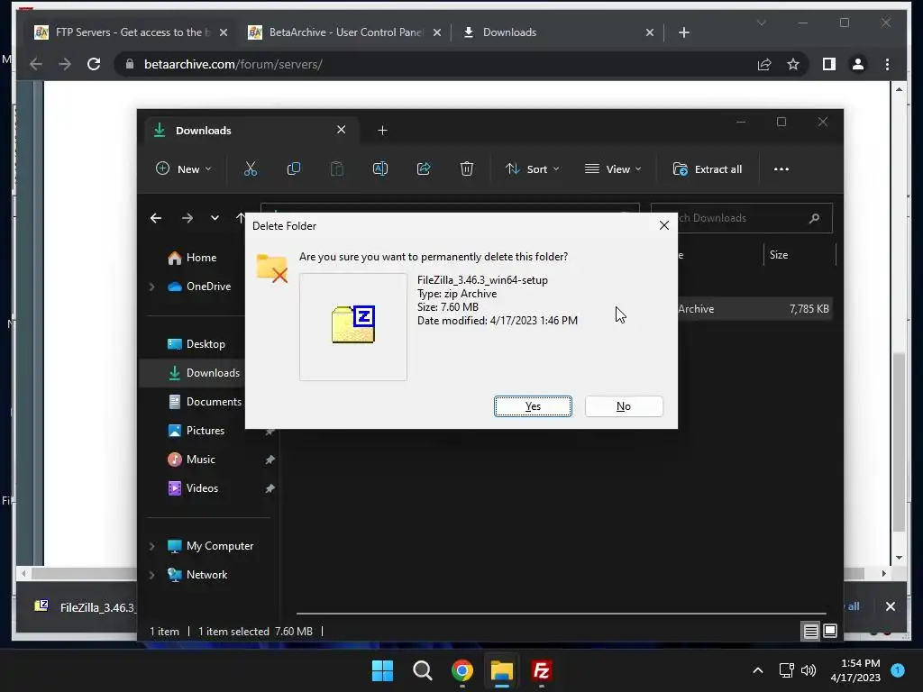The height and width of the screenshot is (692, 923).
Task: Click the Search Downloads field
Action: 742,218
